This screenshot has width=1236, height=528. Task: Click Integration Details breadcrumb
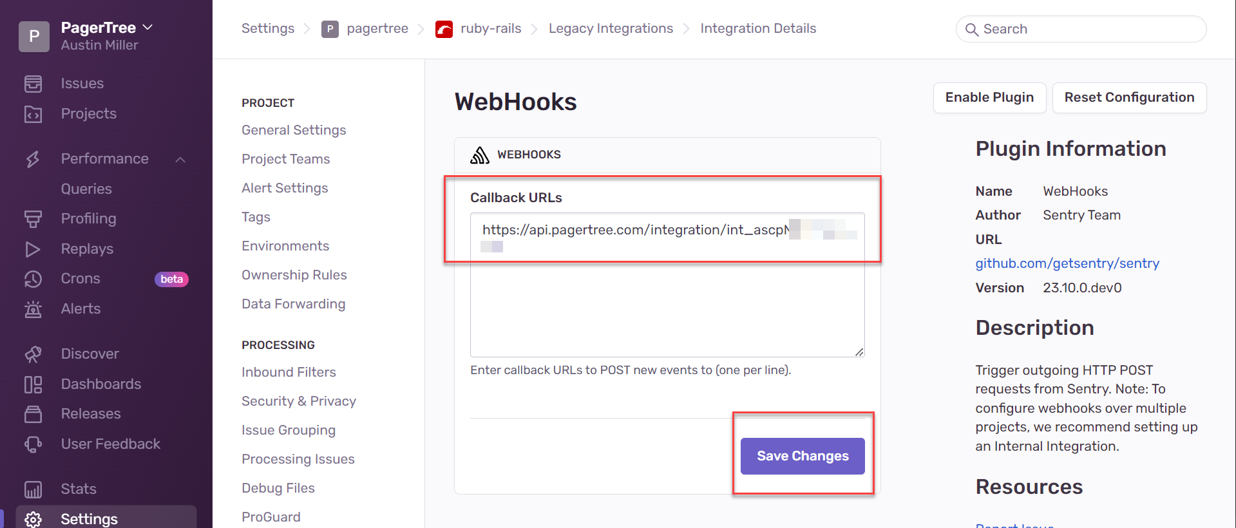click(758, 28)
